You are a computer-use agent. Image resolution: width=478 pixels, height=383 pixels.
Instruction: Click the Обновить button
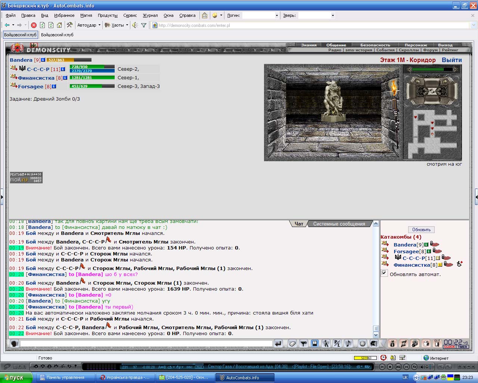point(421,230)
